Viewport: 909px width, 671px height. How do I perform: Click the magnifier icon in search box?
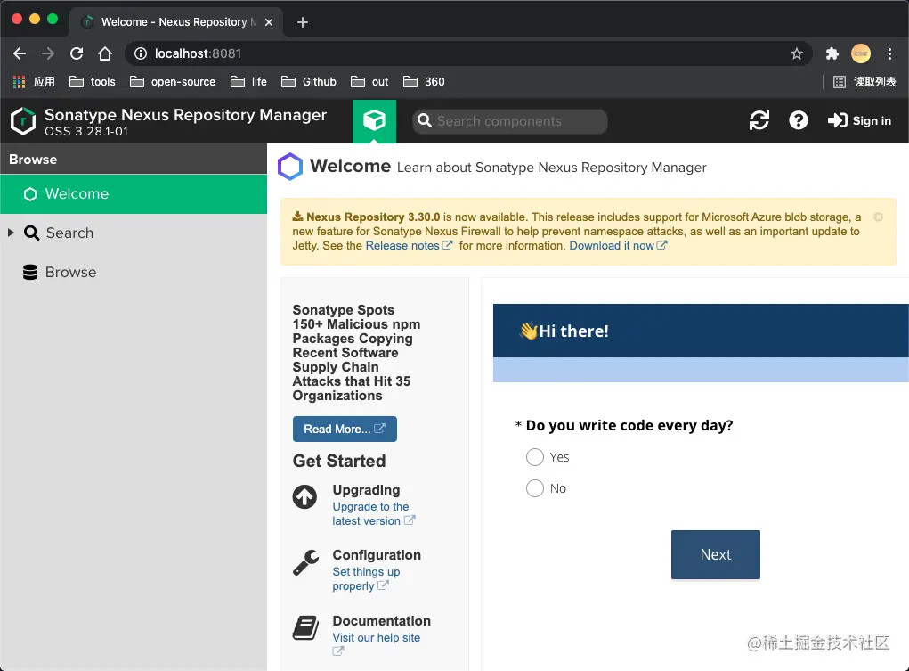click(x=425, y=120)
